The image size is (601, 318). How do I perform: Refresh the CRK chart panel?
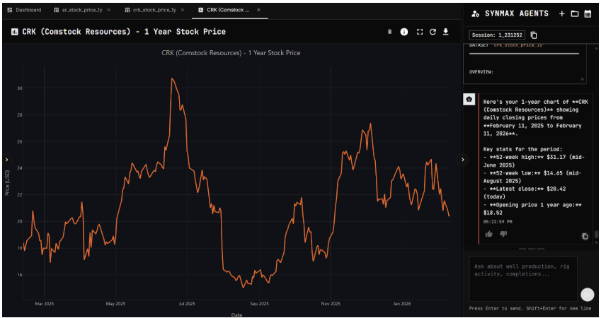[x=433, y=32]
